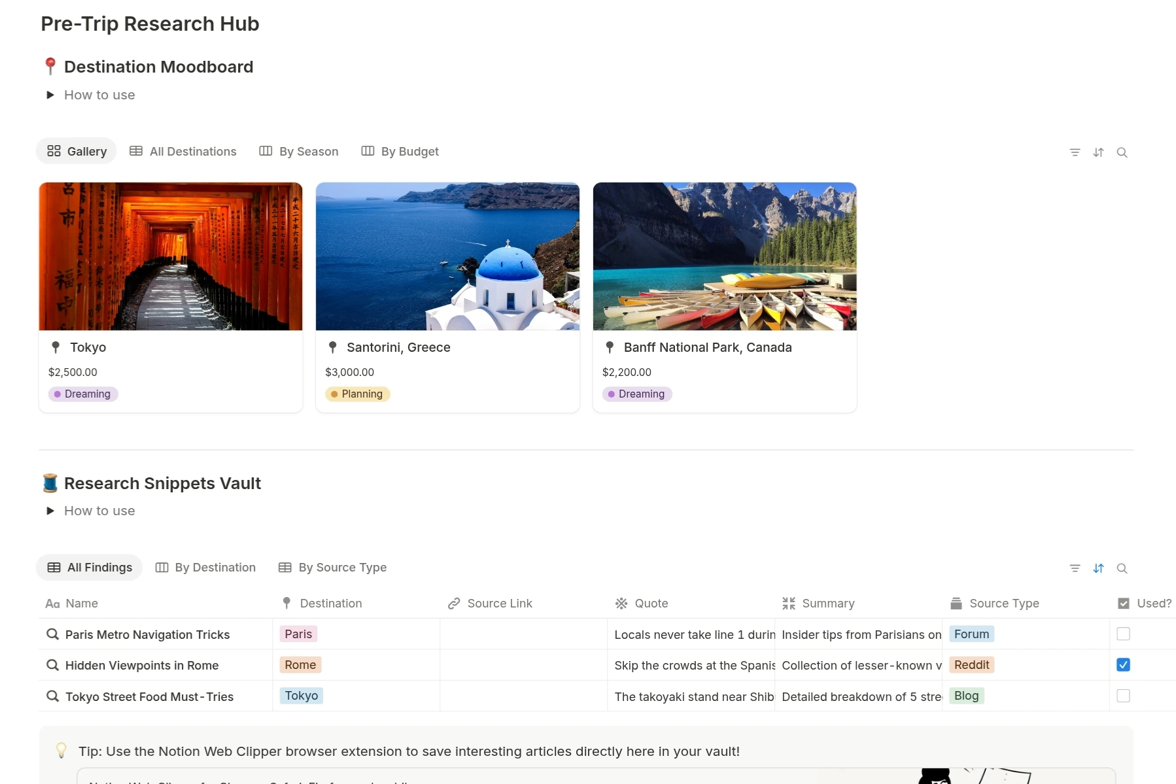Check the Used? box for Tokyo Street Food row
Viewport: 1176px width, 784px height.
tap(1123, 696)
